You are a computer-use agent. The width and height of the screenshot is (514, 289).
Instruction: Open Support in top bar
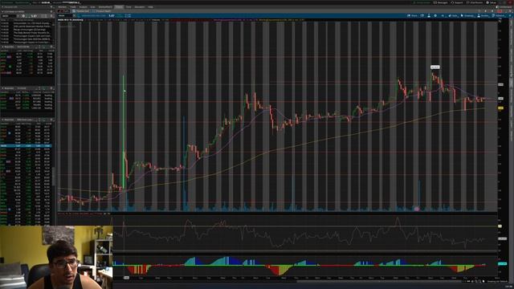click(457, 2)
